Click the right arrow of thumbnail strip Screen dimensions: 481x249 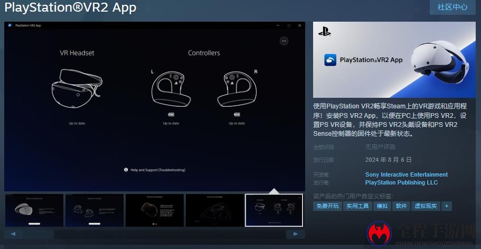[x=295, y=234]
